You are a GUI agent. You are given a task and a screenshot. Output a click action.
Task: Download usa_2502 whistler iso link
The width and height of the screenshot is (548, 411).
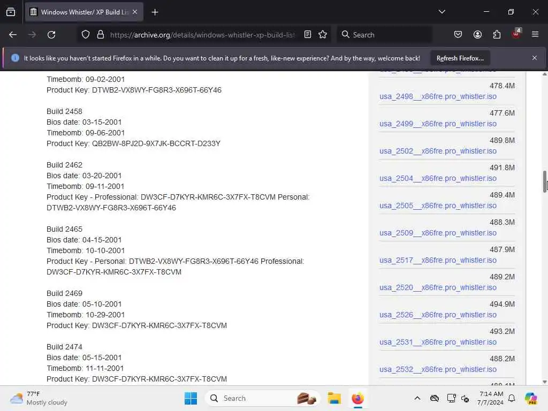(438, 151)
